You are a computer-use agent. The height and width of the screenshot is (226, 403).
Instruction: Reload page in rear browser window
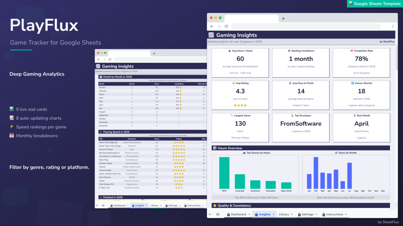point(110,60)
